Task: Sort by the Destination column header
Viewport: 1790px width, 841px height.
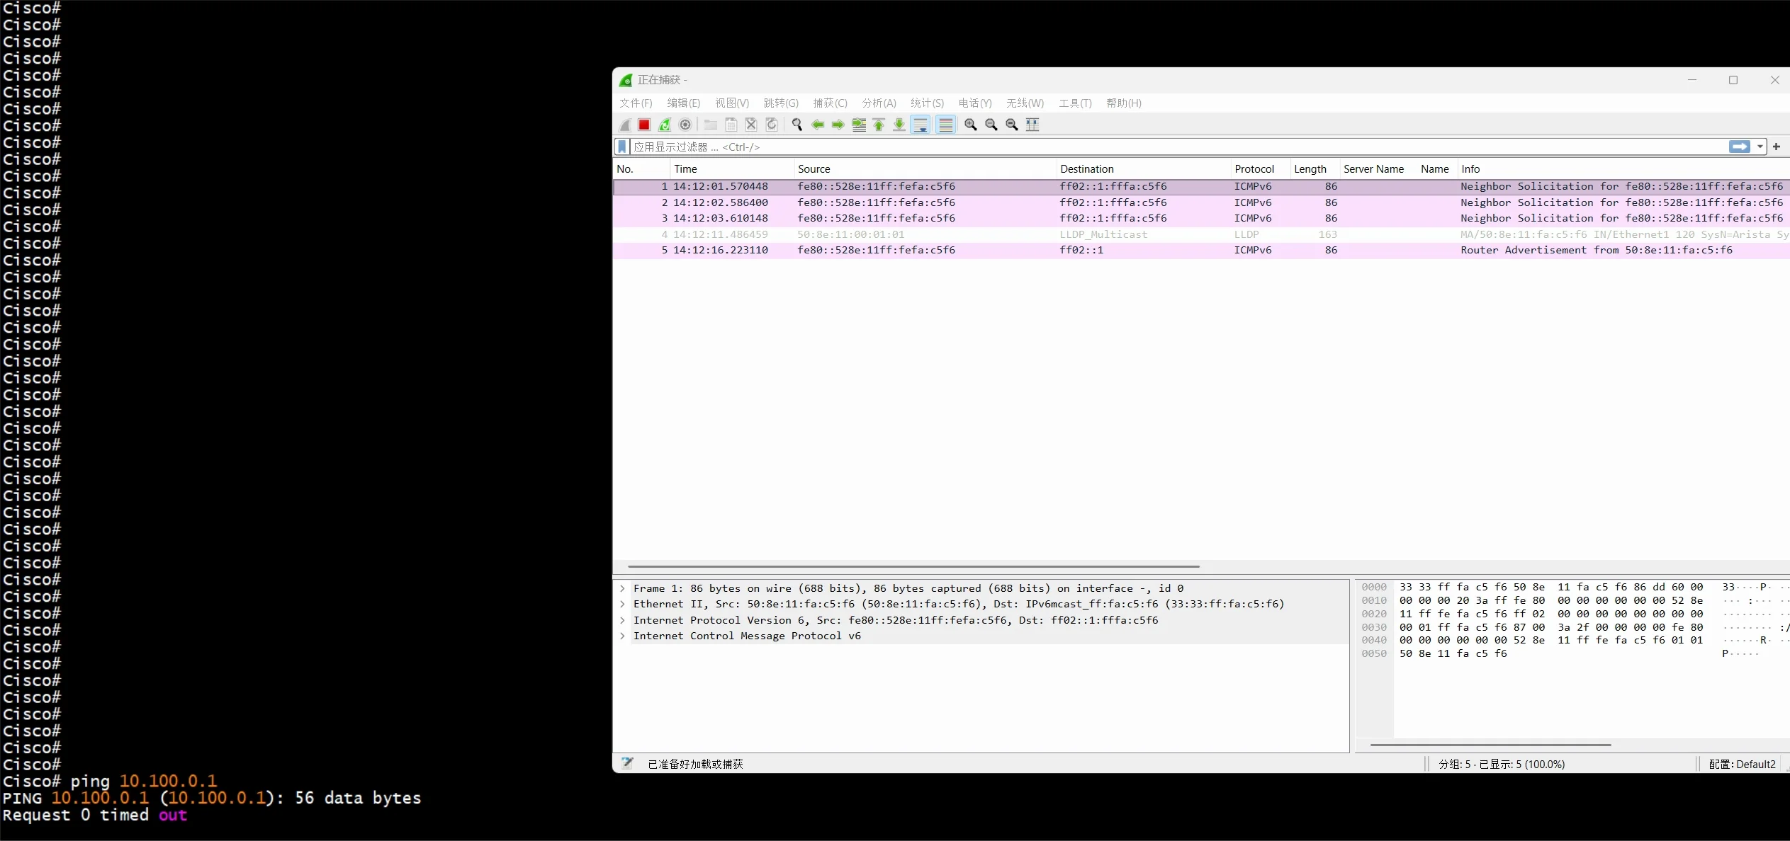Action: (1143, 169)
